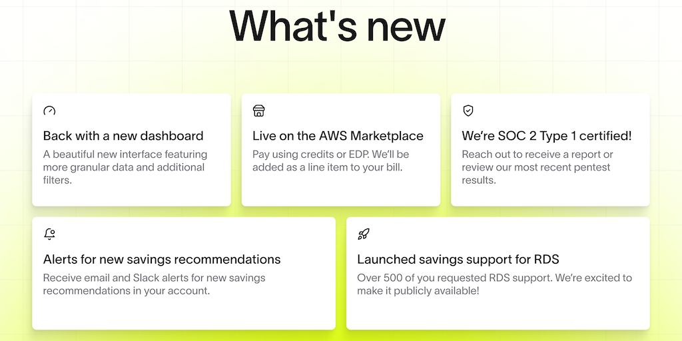The image size is (682, 341).
Task: Open 'Live on the AWS Marketplace' heading
Action: tap(338, 136)
